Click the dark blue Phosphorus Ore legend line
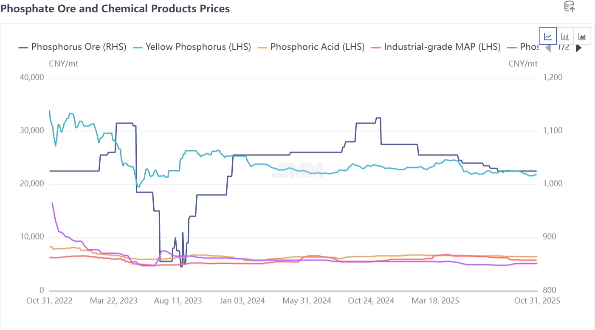595x330 pixels. pos(23,47)
